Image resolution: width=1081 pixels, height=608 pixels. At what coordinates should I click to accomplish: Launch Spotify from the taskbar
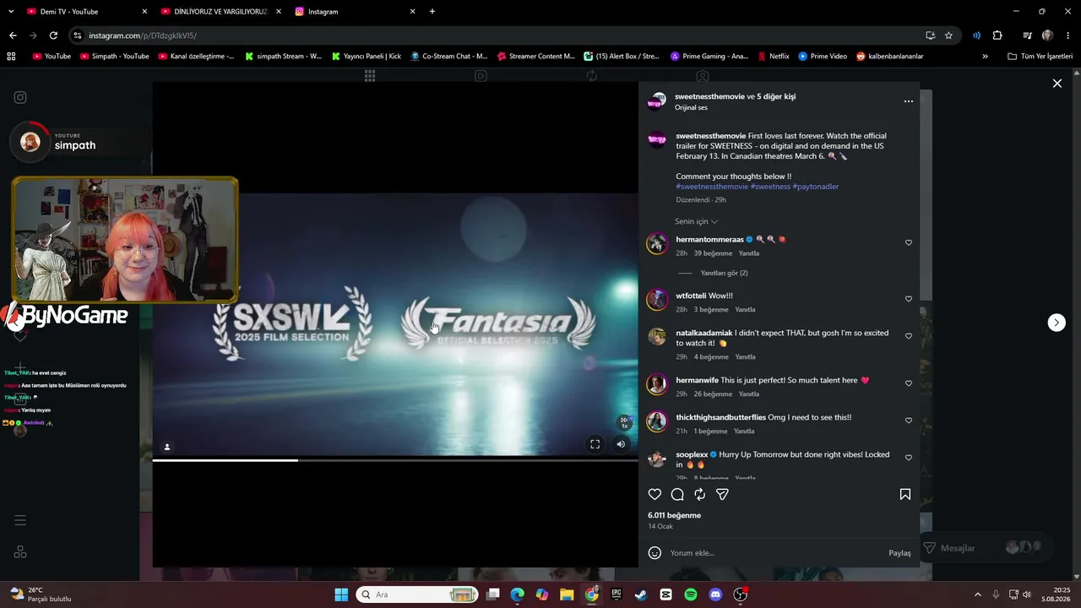click(x=691, y=594)
